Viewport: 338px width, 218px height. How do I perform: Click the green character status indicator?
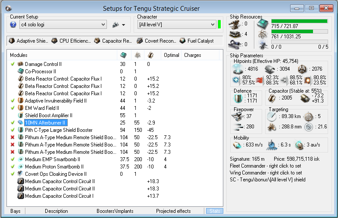click(219, 24)
